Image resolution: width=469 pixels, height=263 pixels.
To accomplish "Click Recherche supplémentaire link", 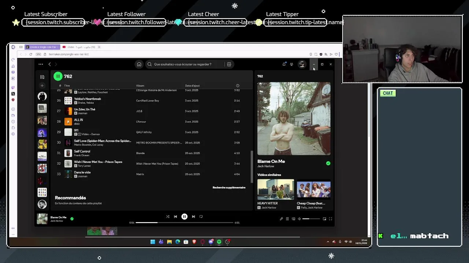I will point(229,188).
